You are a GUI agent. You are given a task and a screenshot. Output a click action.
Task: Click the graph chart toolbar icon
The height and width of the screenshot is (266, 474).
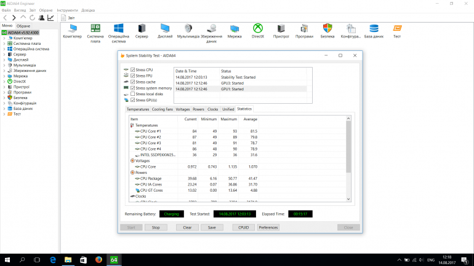tap(50, 18)
